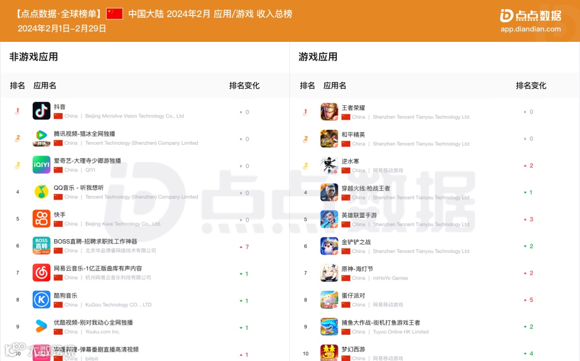
Task: Click 英雄联盟手游 rank change up 3
Action: [x=528, y=219]
